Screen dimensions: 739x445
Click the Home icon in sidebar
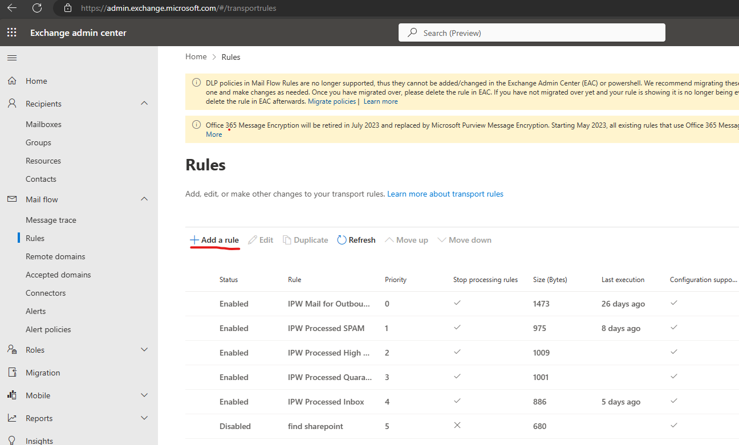[x=12, y=81]
